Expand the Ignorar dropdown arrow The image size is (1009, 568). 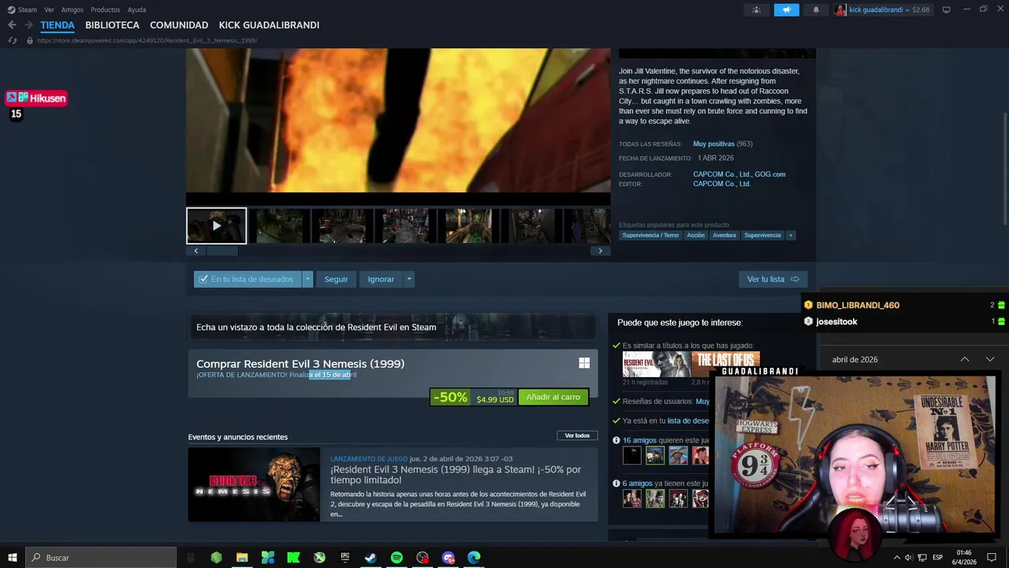[x=408, y=279]
